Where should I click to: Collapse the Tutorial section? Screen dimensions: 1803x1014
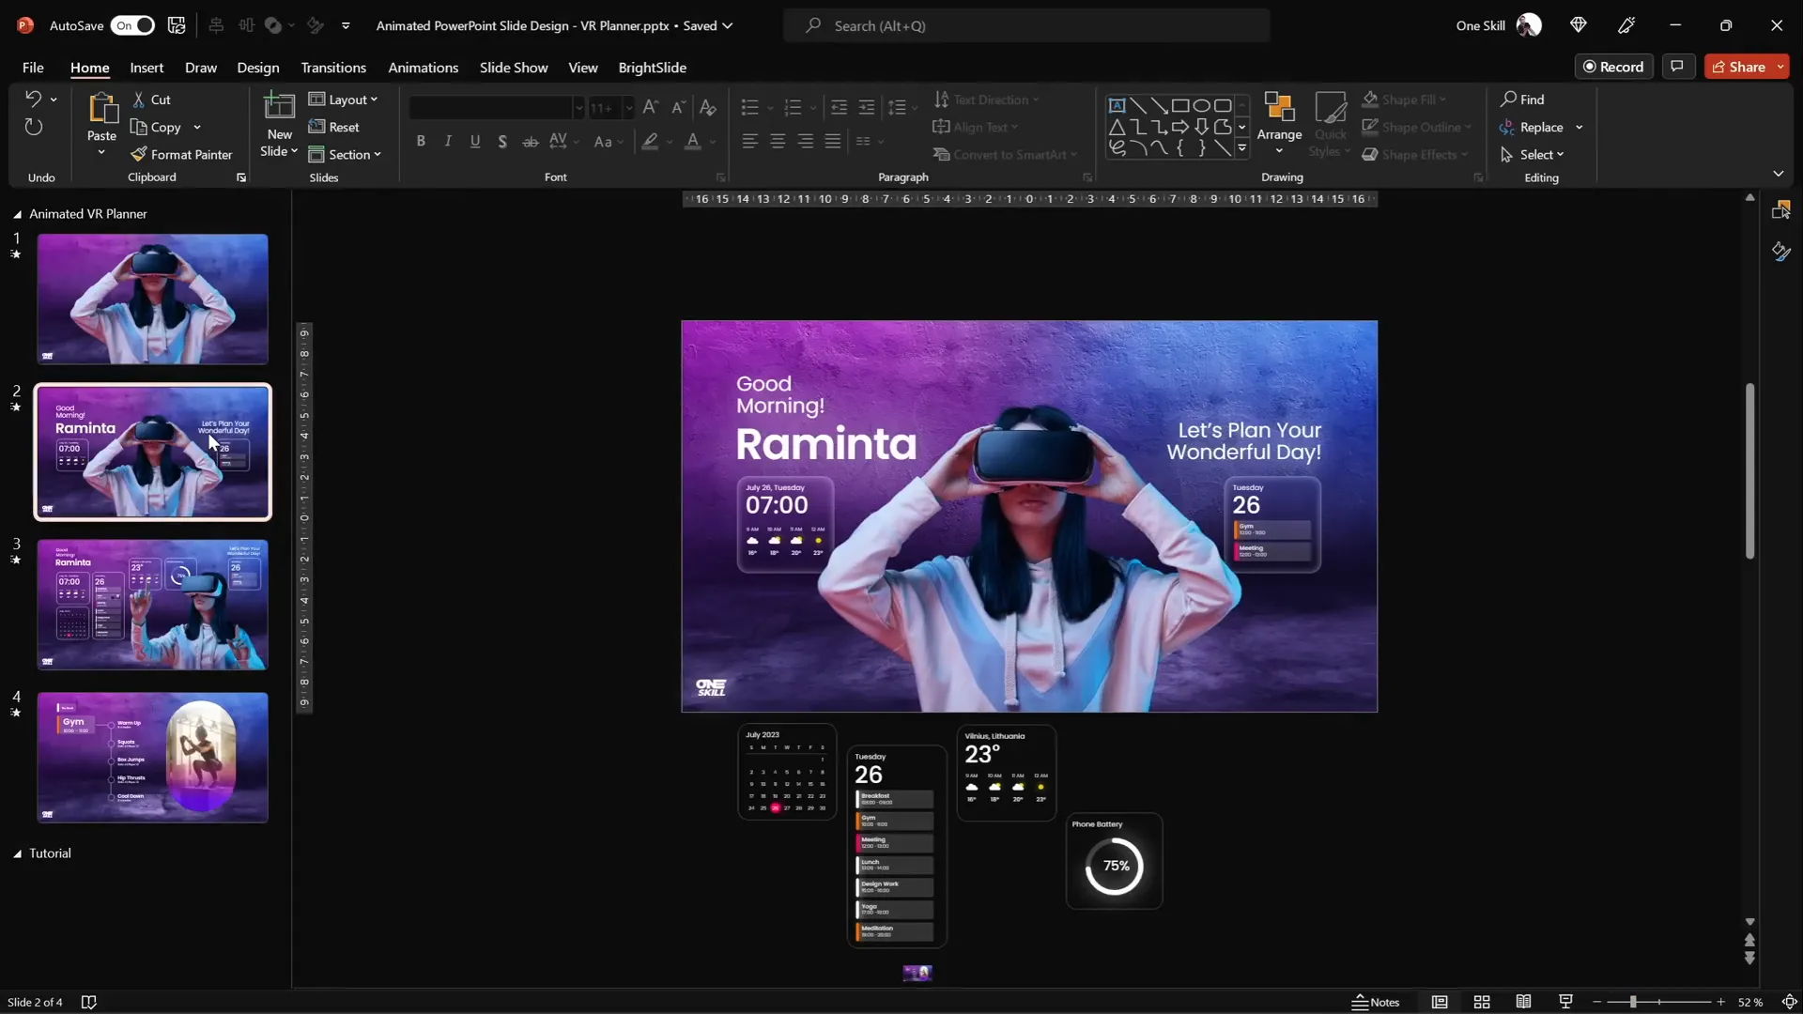pos(17,853)
